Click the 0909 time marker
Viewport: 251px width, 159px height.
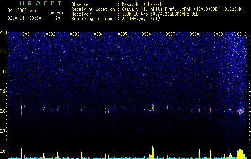[218, 34]
